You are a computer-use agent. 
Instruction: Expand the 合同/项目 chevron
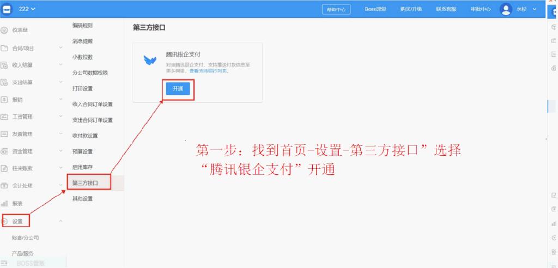[60, 47]
